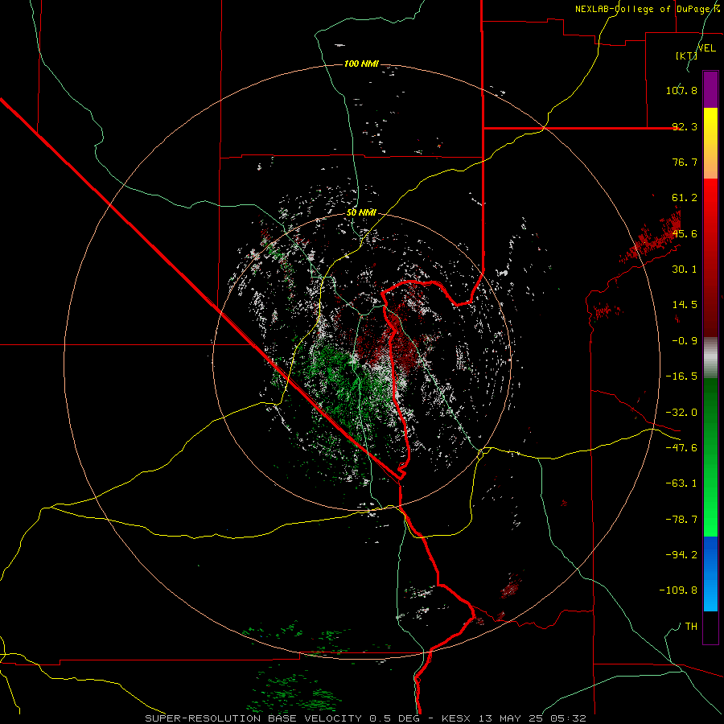Click the -109.8 value on velocity scale
The width and height of the screenshot is (724, 724).
click(x=678, y=590)
